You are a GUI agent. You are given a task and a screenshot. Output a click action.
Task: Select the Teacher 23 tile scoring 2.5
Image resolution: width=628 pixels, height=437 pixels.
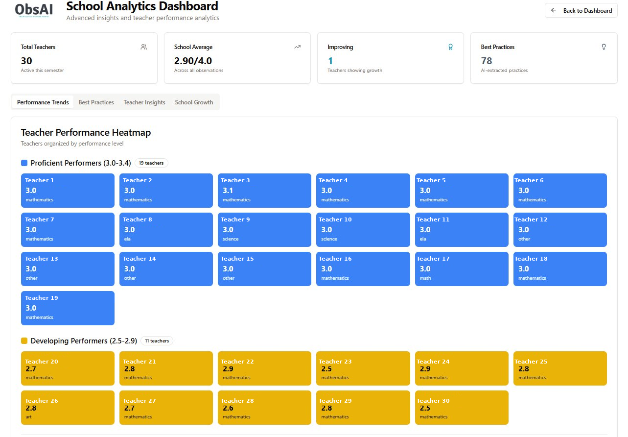[x=363, y=368]
